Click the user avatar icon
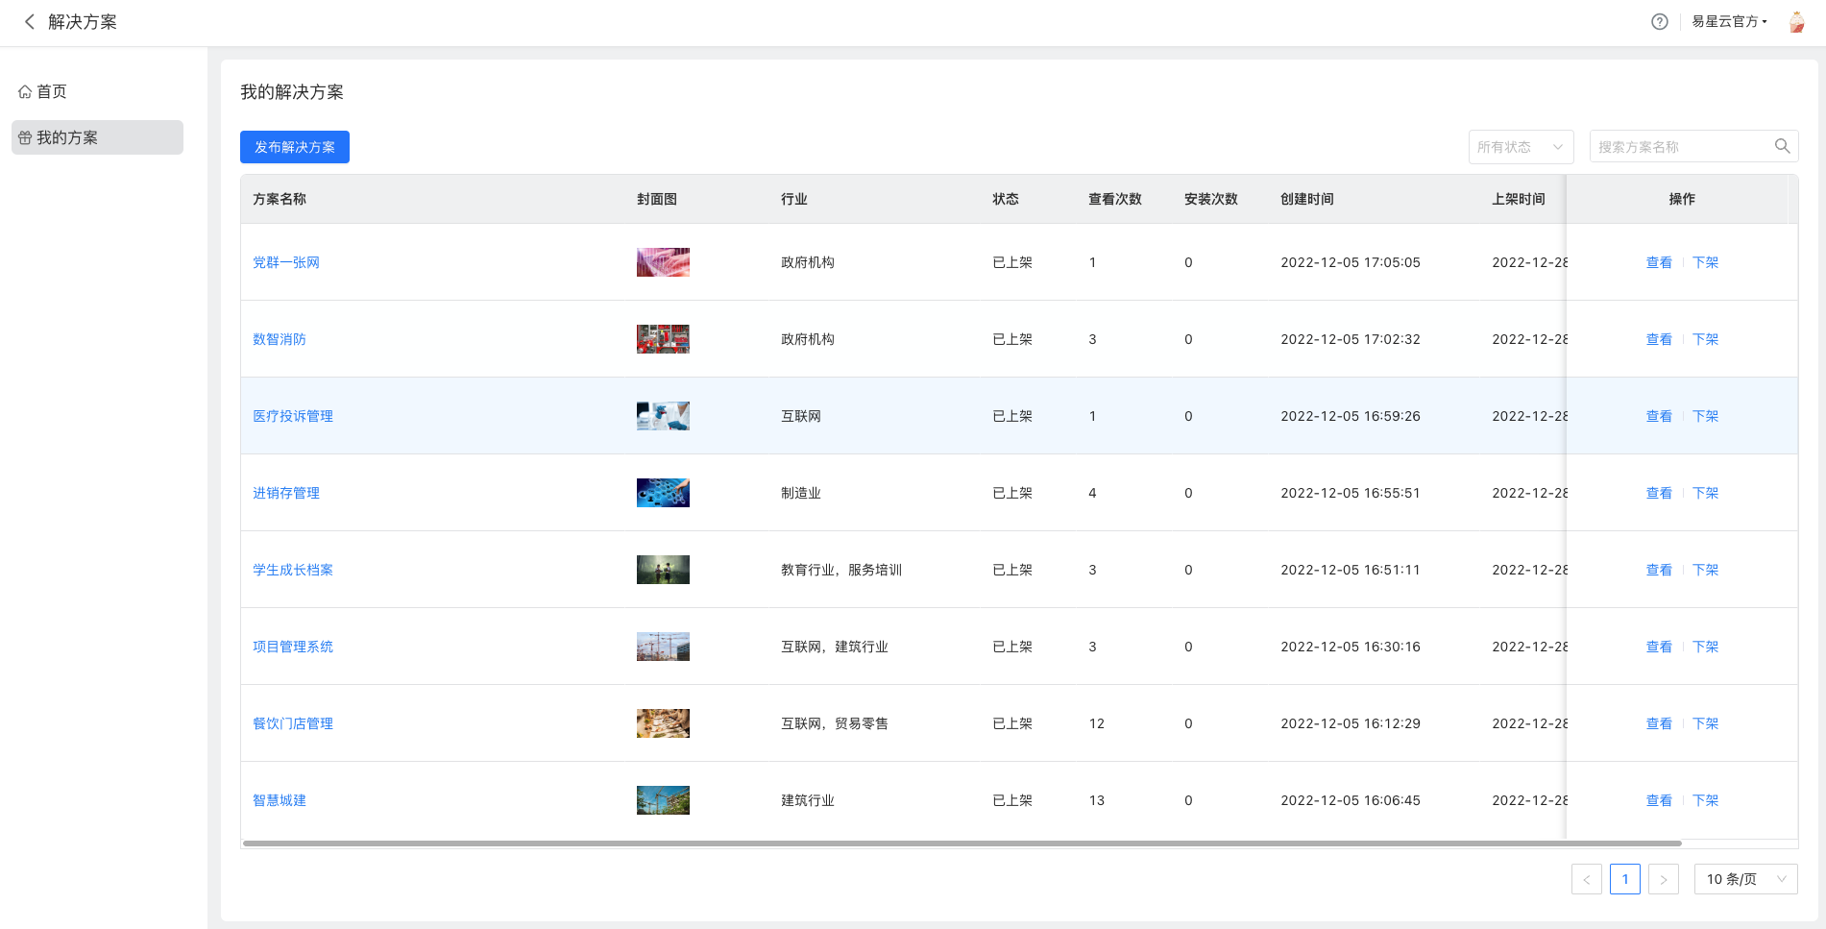This screenshot has height=929, width=1826. (1796, 21)
